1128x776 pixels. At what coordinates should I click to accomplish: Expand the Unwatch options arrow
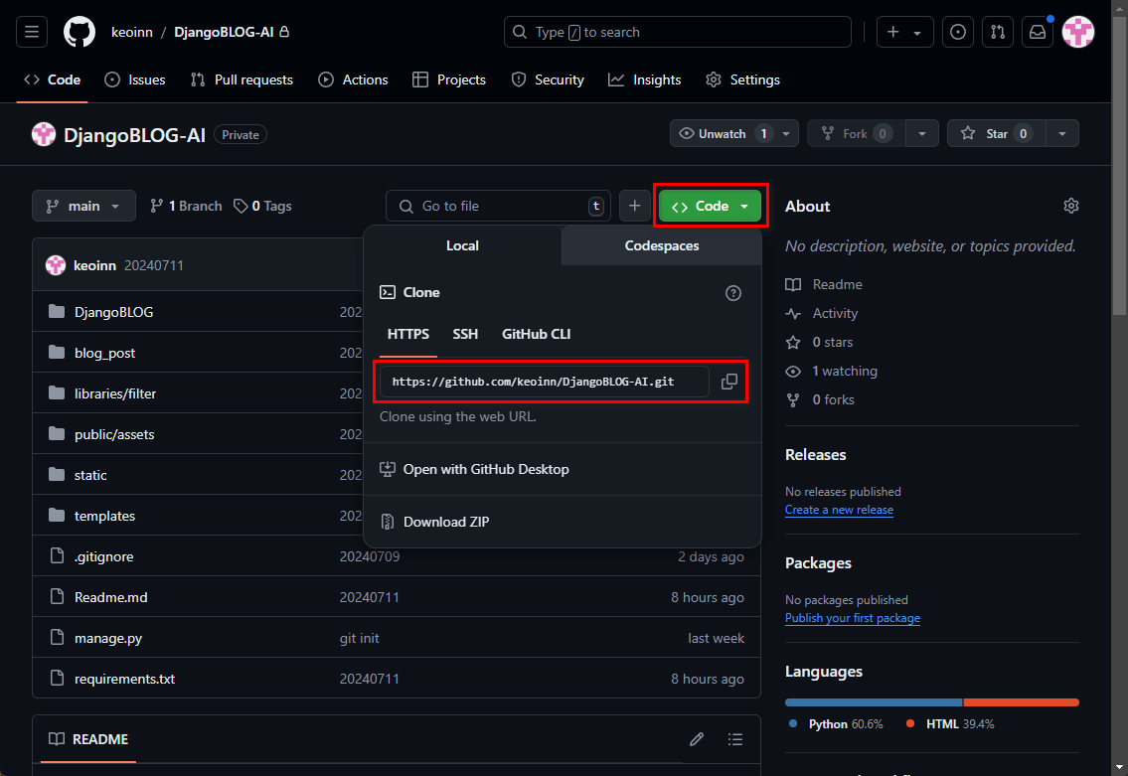tap(786, 134)
